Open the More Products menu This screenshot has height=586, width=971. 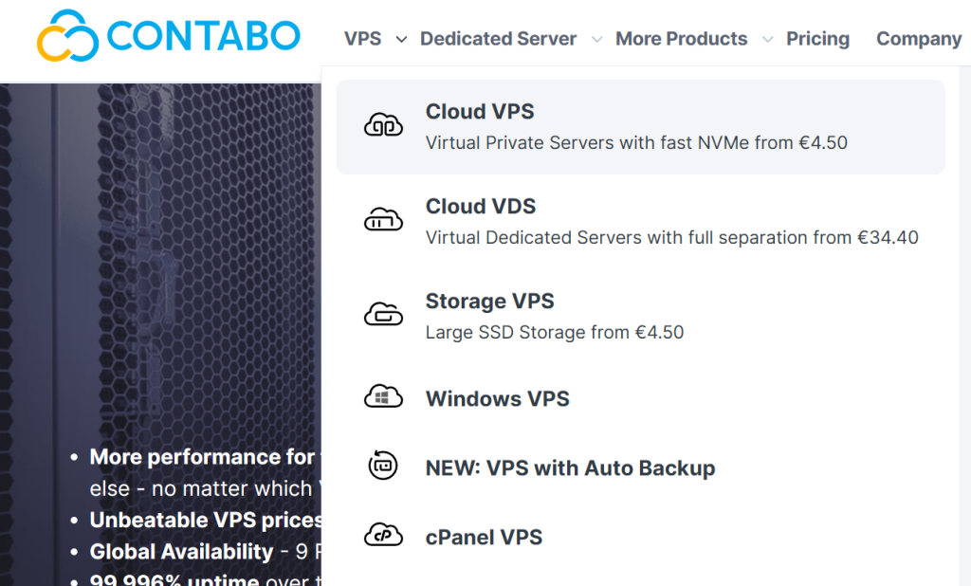pyautogui.click(x=681, y=39)
